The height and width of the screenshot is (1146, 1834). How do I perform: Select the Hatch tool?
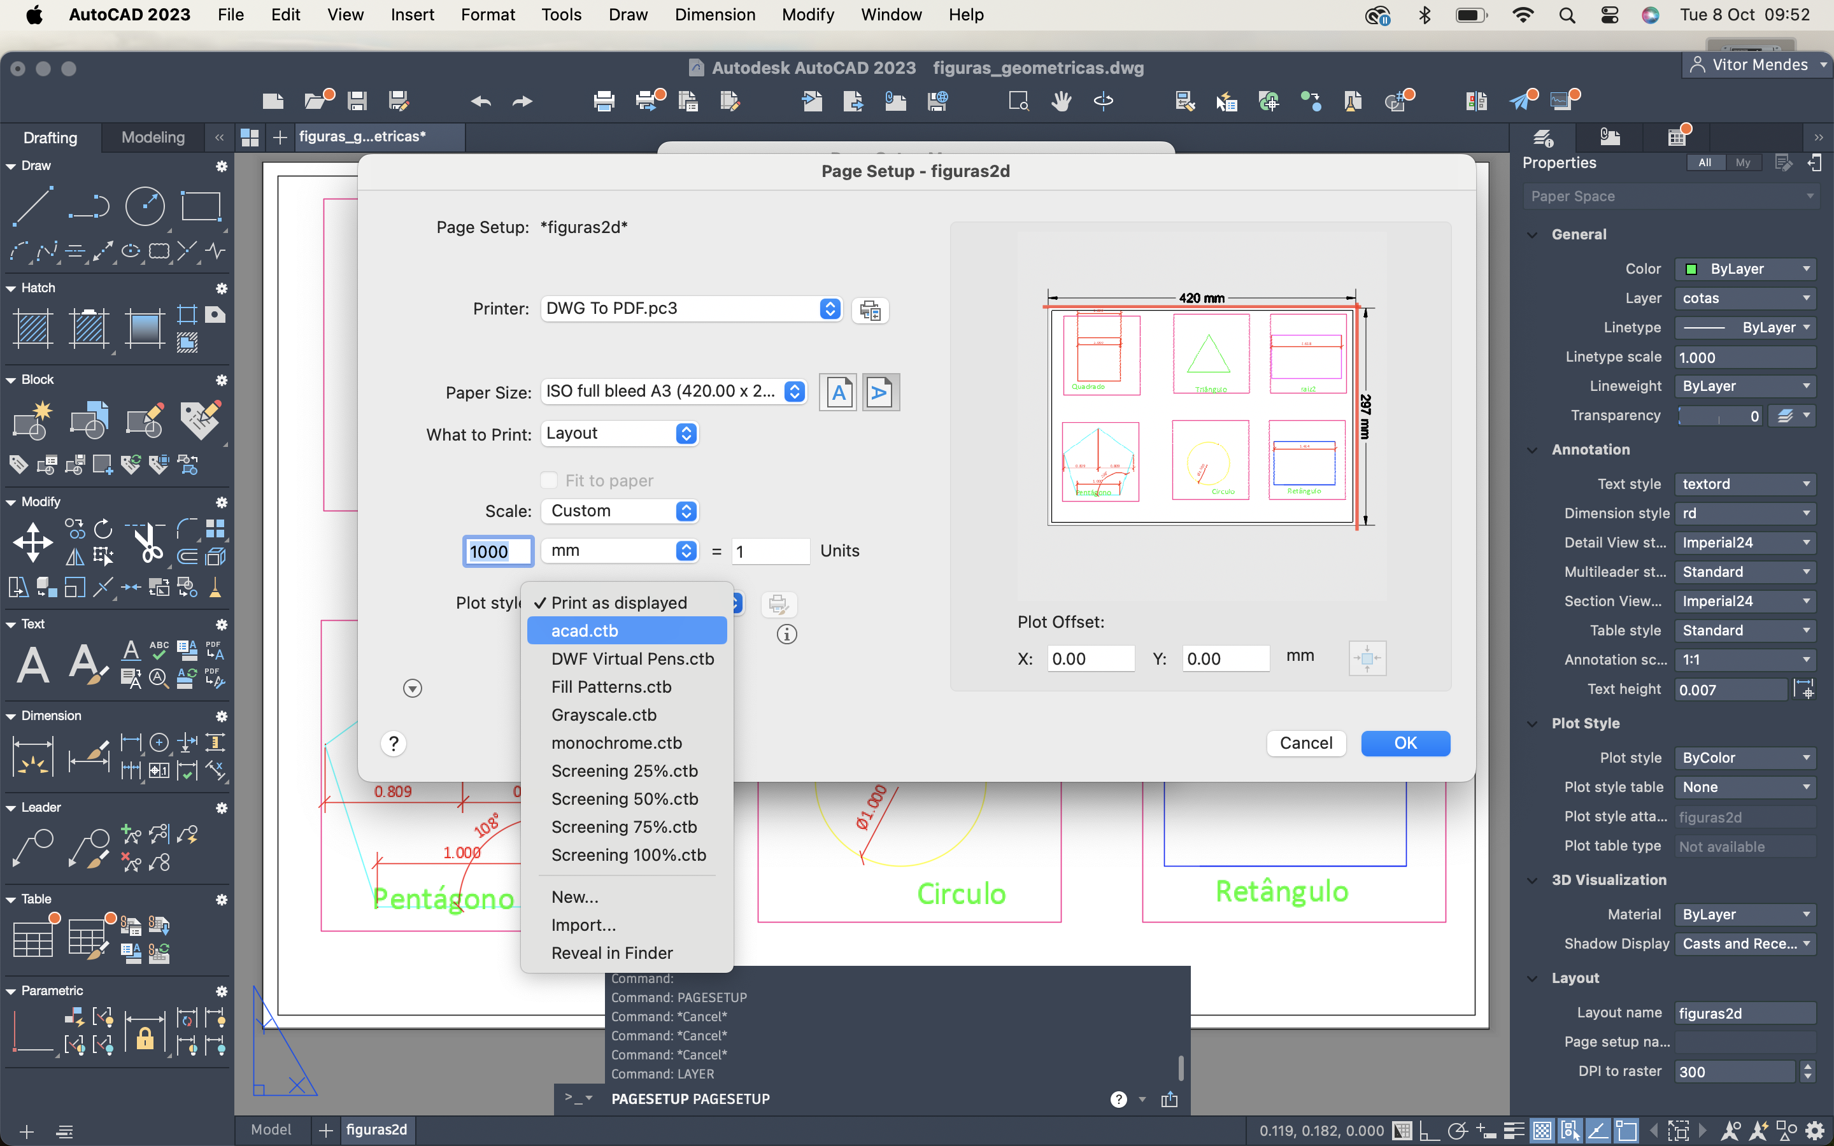[32, 328]
